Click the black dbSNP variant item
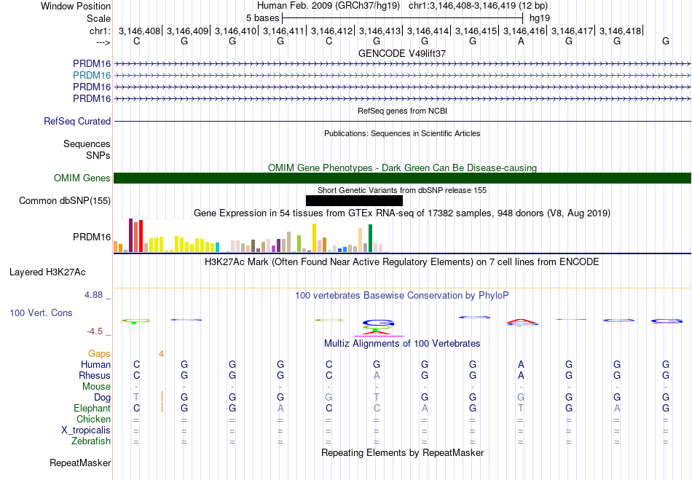692x480 pixels. pyautogui.click(x=354, y=201)
